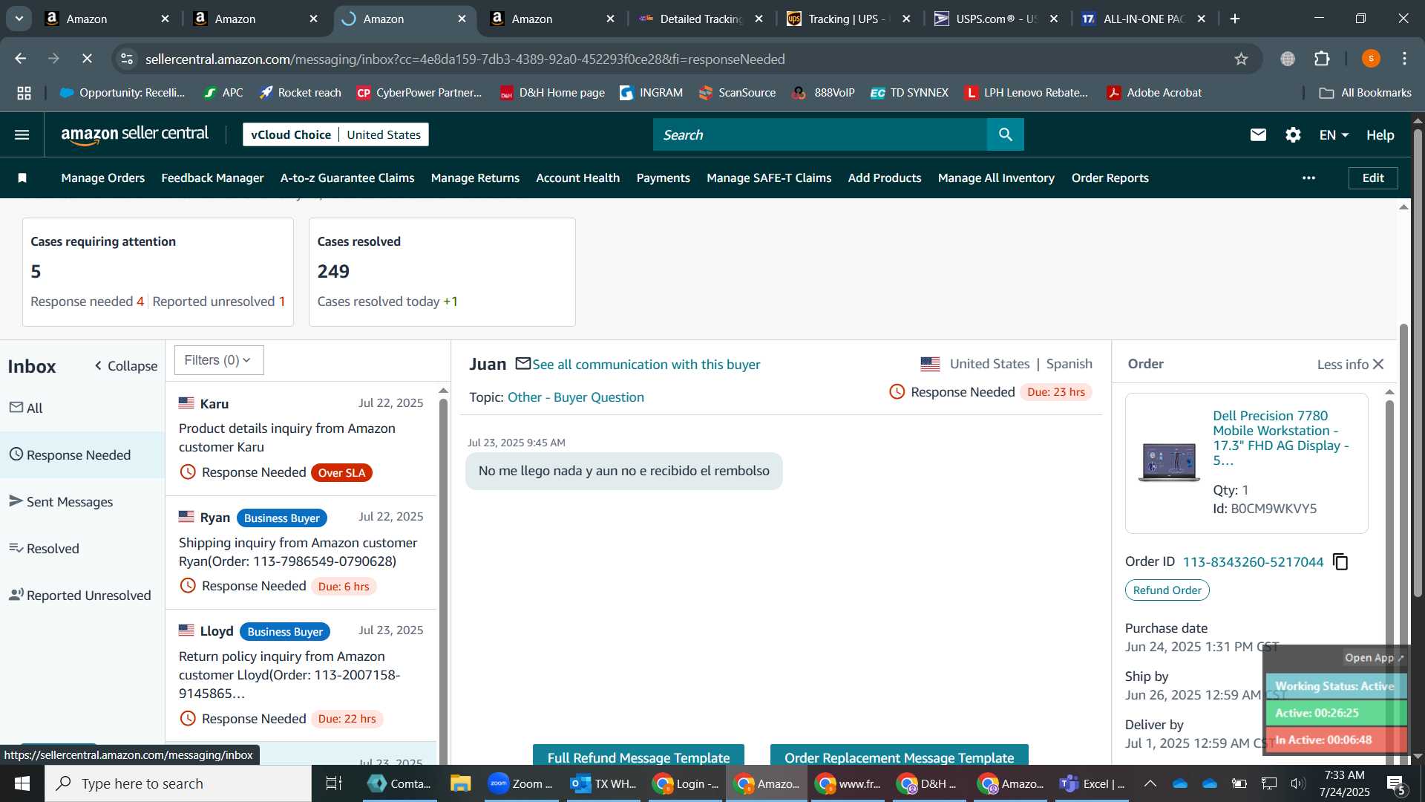Open Account Health page
The width and height of the screenshot is (1425, 802).
pyautogui.click(x=577, y=177)
